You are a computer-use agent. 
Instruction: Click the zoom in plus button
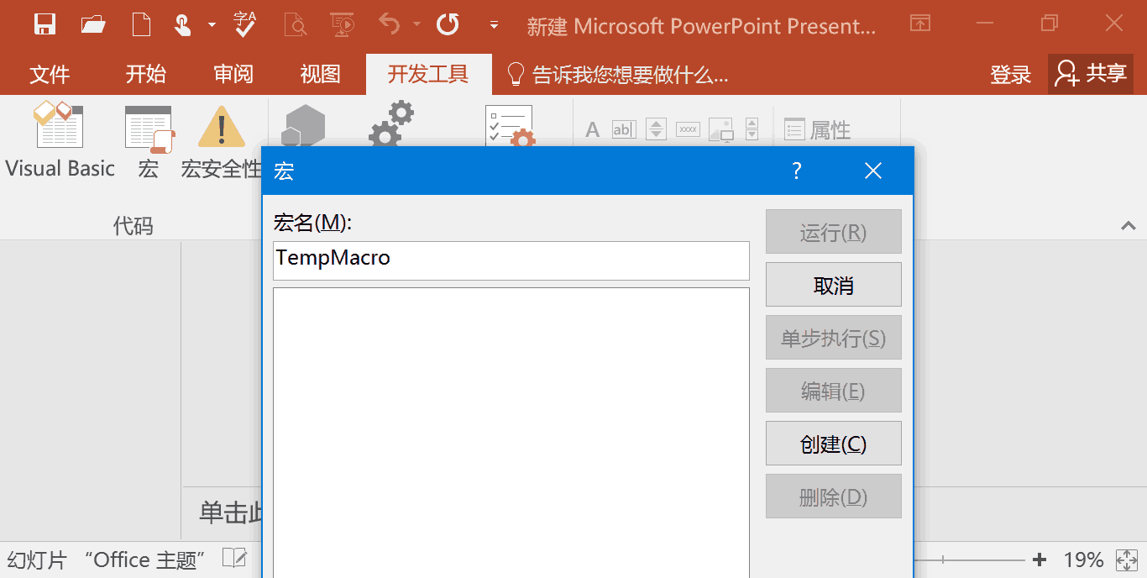tap(1040, 560)
